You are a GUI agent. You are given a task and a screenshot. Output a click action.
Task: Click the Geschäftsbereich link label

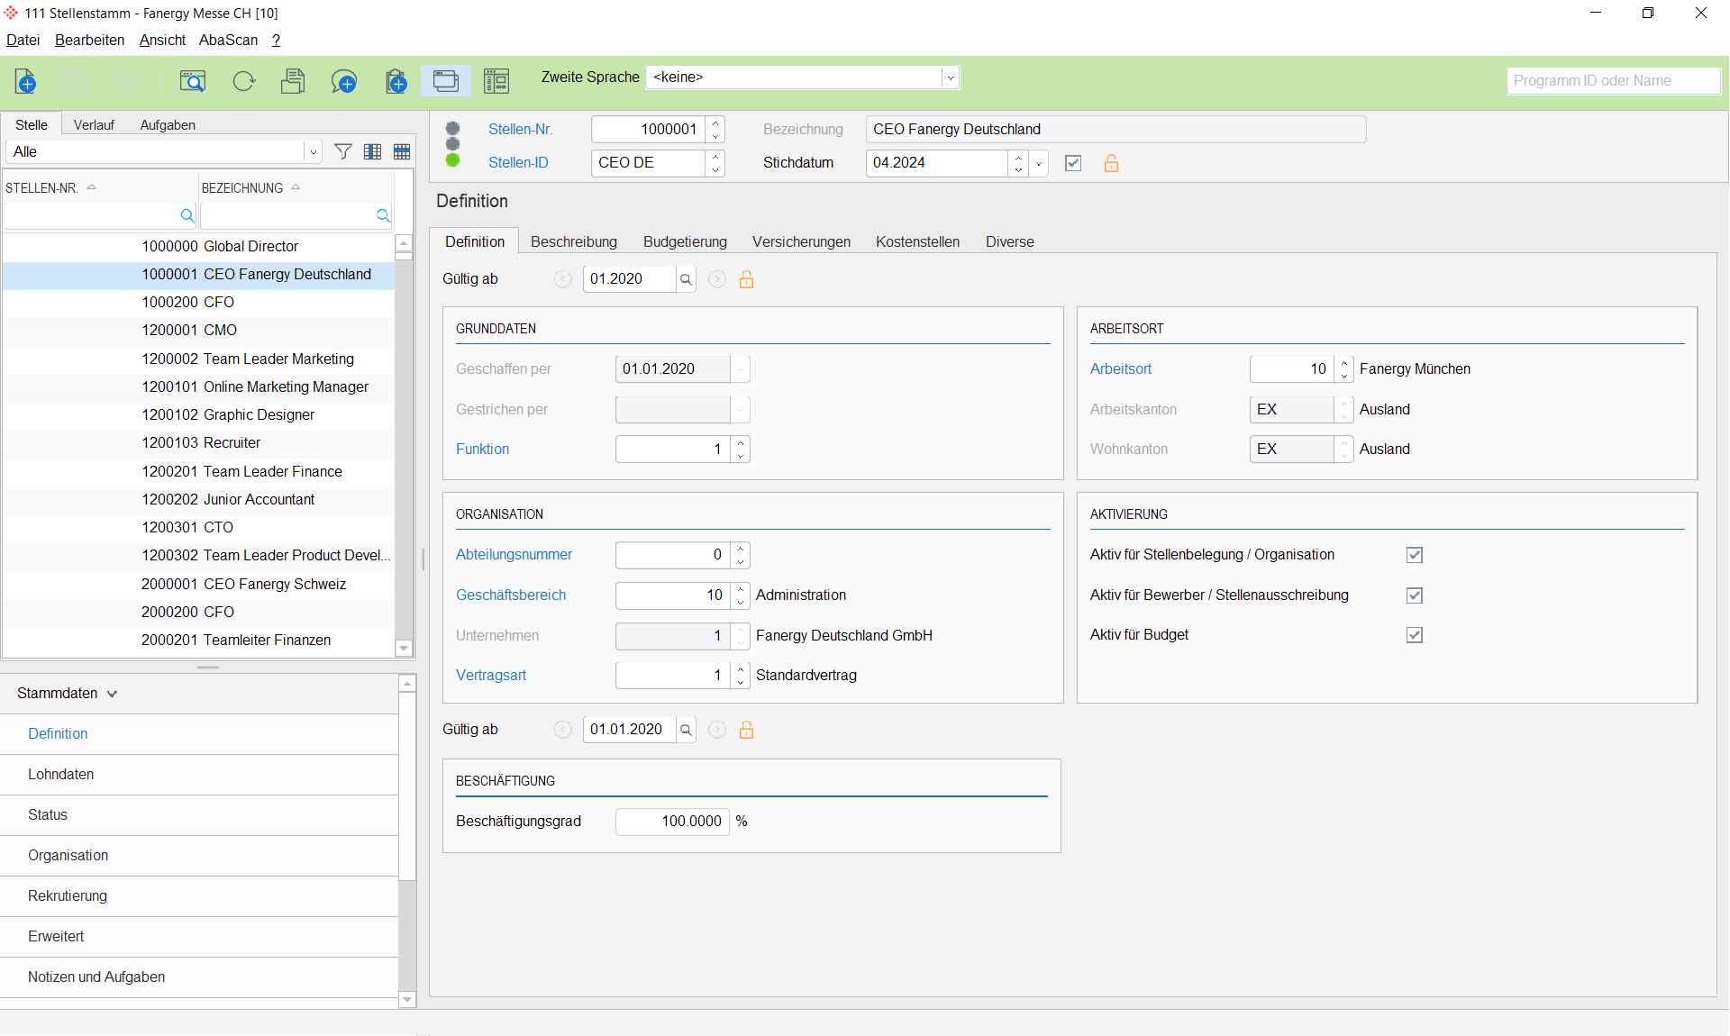coord(511,595)
